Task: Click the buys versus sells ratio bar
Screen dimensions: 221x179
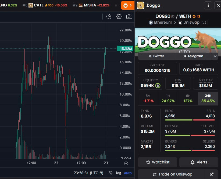Action: 190,120
